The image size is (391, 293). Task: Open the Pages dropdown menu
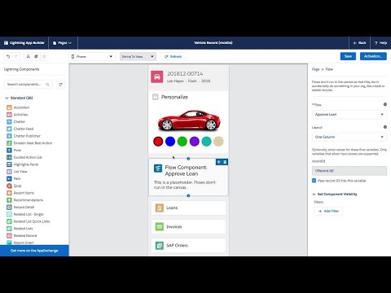click(63, 43)
